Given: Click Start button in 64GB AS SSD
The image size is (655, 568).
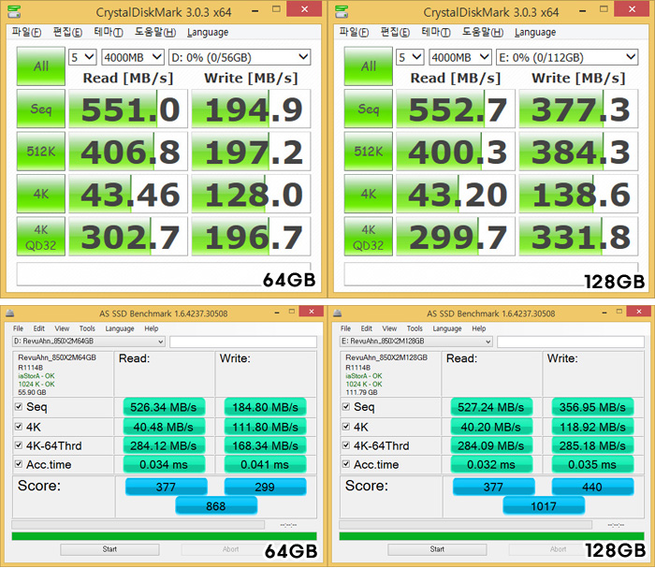Looking at the screenshot, I should pyautogui.click(x=109, y=549).
